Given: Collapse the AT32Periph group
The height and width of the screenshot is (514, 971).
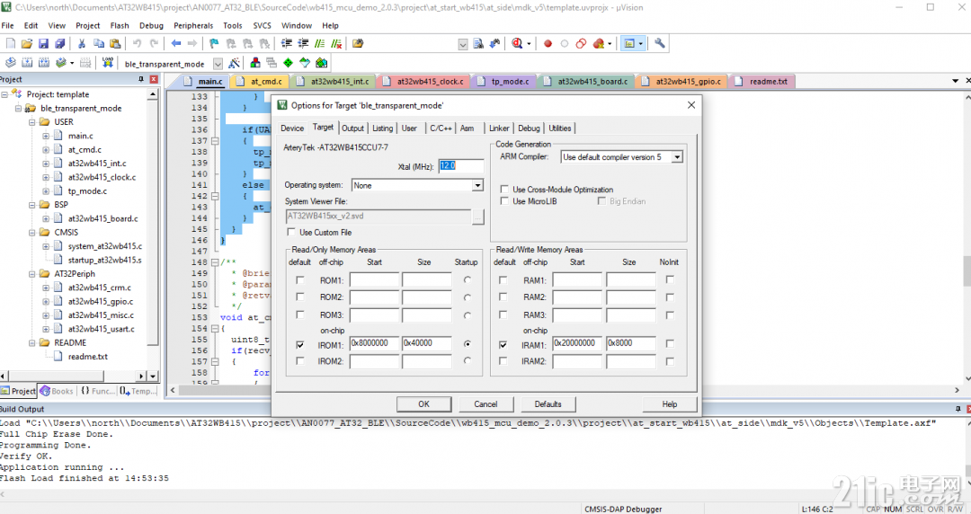Looking at the screenshot, I should 31,274.
